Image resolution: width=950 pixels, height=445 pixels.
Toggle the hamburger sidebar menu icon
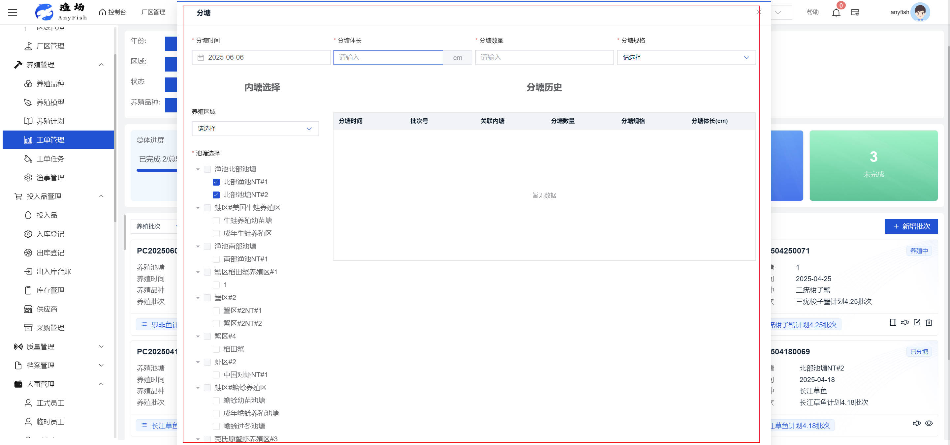(13, 13)
